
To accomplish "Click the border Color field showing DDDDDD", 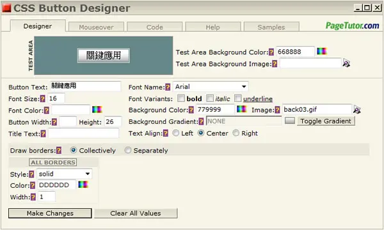I will pos(56,185).
